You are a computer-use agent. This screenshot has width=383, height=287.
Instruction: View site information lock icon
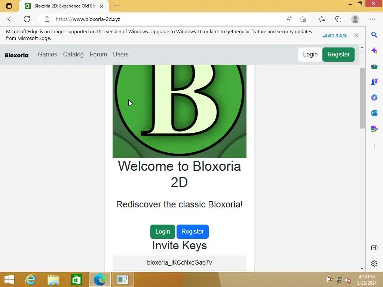click(47, 19)
